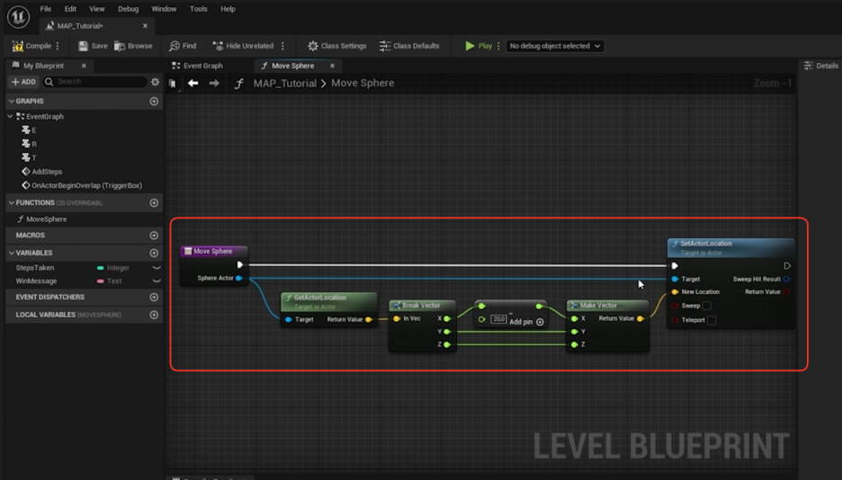Open the Details panel tab
This screenshot has height=480, width=842.
821,66
